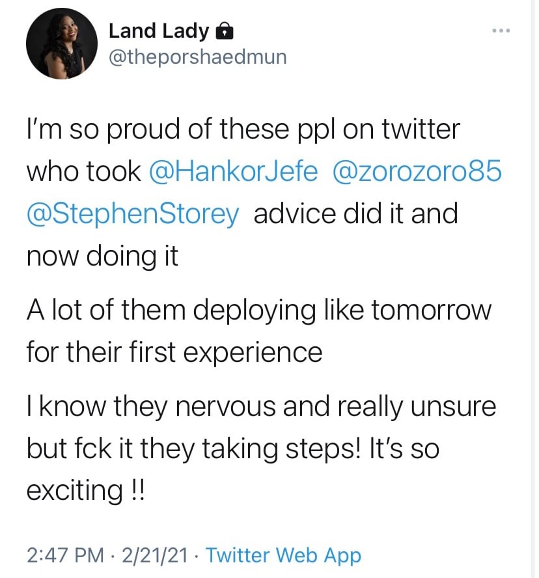The height and width of the screenshot is (578, 539).
Task: Click the word "exciting !!"
Action: 86,491
